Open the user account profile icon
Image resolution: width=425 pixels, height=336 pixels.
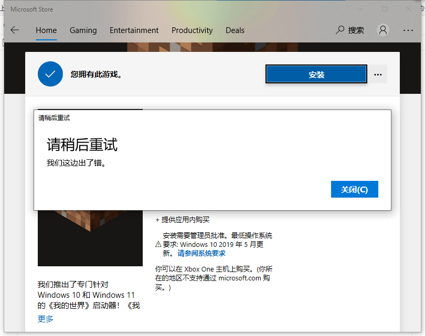[x=383, y=30]
